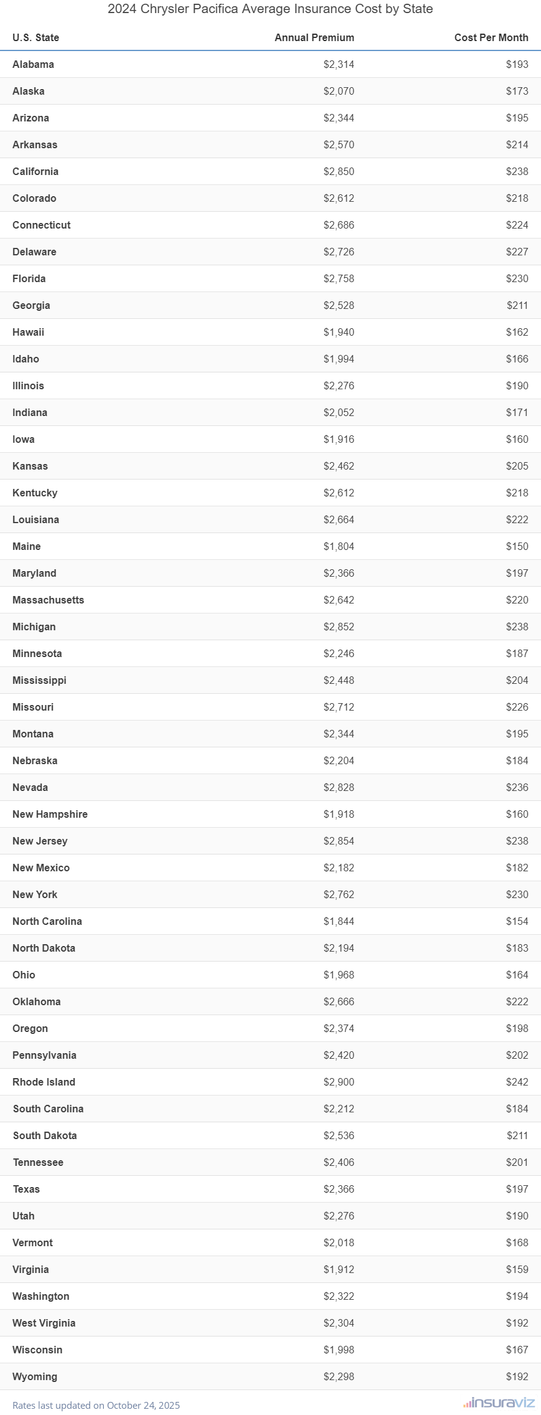Viewport: 541px width, 1415px height.
Task: Click the Rhode Island annual premium value
Action: [338, 1082]
